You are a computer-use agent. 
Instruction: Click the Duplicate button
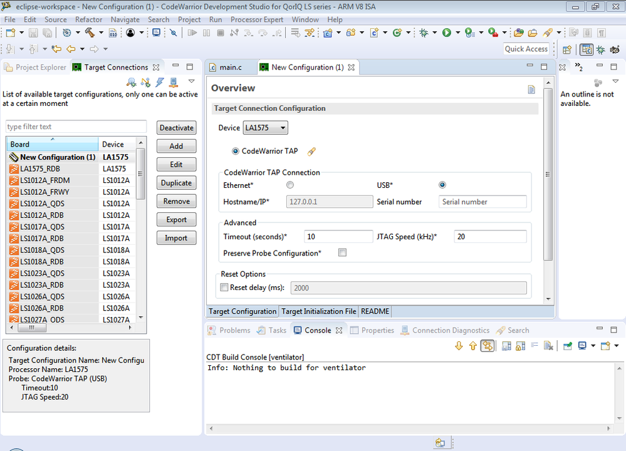point(177,183)
